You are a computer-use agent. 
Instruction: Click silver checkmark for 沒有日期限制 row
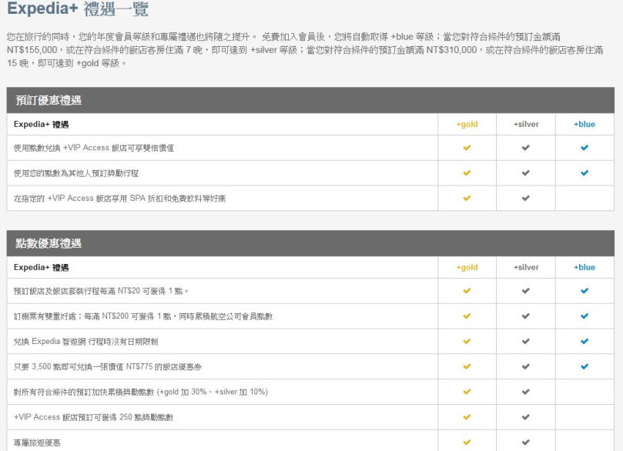click(x=526, y=342)
